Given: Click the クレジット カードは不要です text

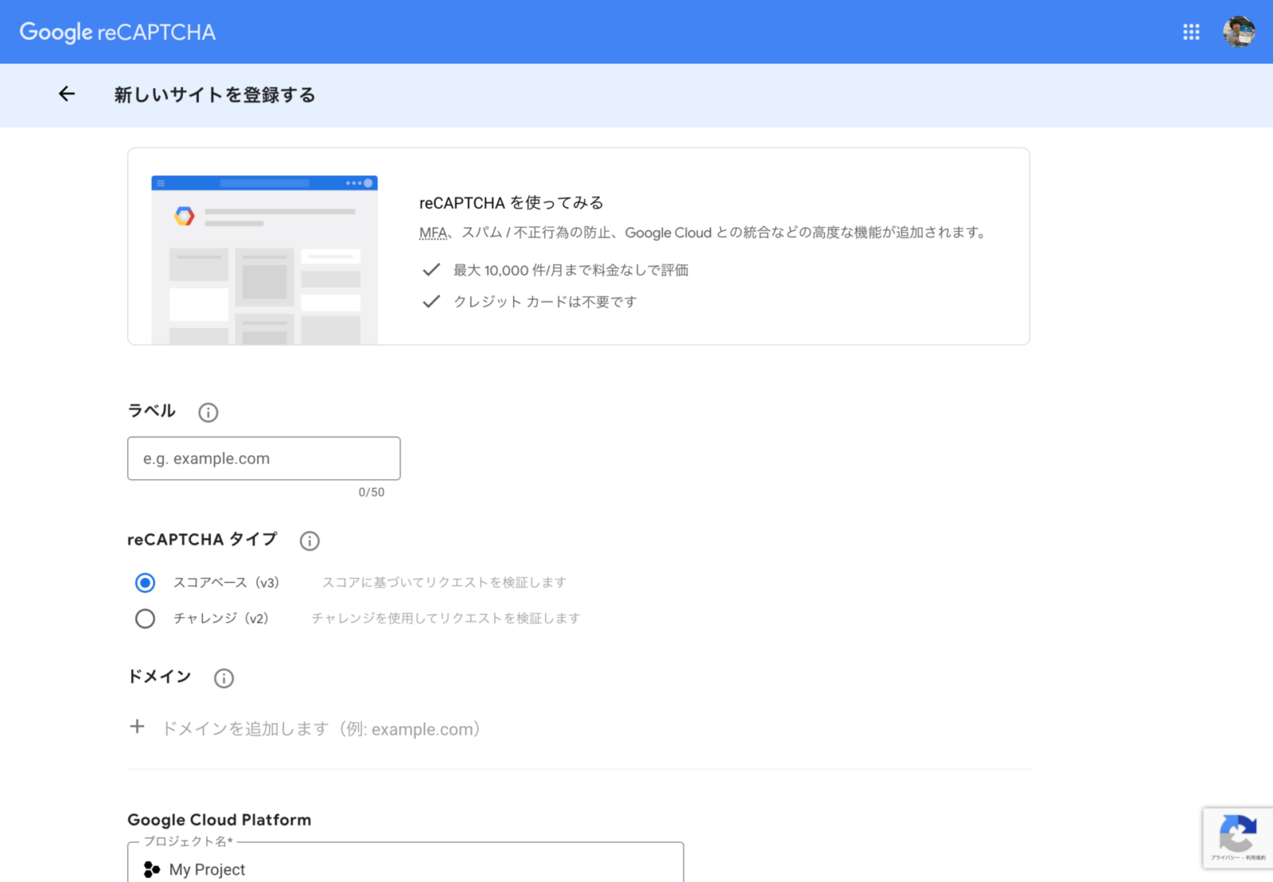Looking at the screenshot, I should (545, 302).
